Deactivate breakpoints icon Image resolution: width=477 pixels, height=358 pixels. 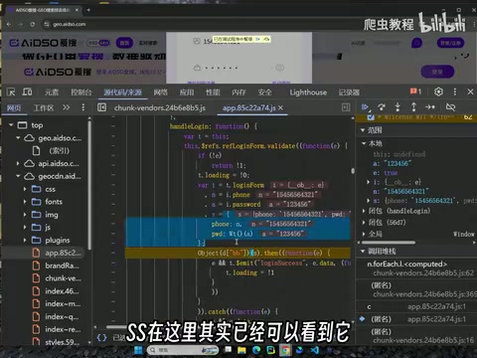point(450,107)
